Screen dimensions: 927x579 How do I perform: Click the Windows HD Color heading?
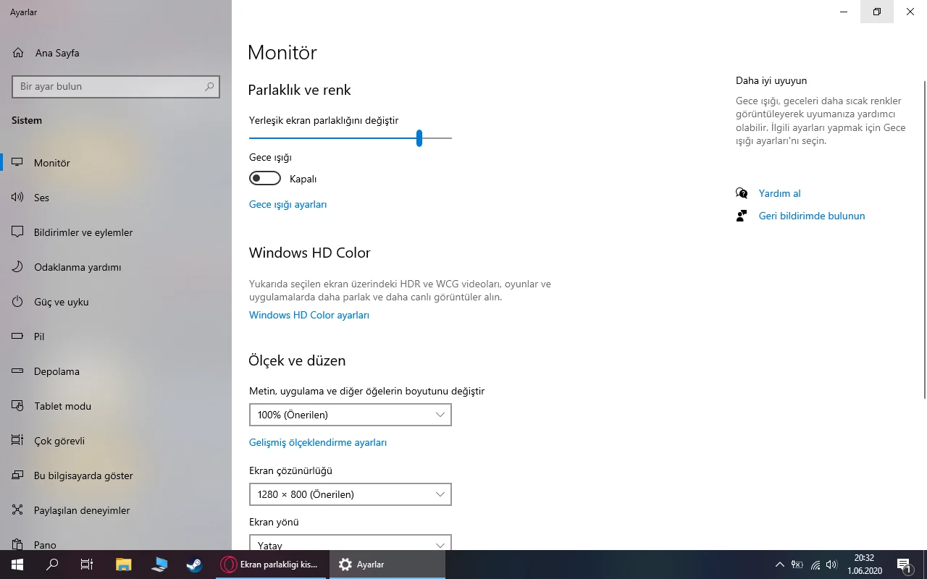[x=310, y=253]
